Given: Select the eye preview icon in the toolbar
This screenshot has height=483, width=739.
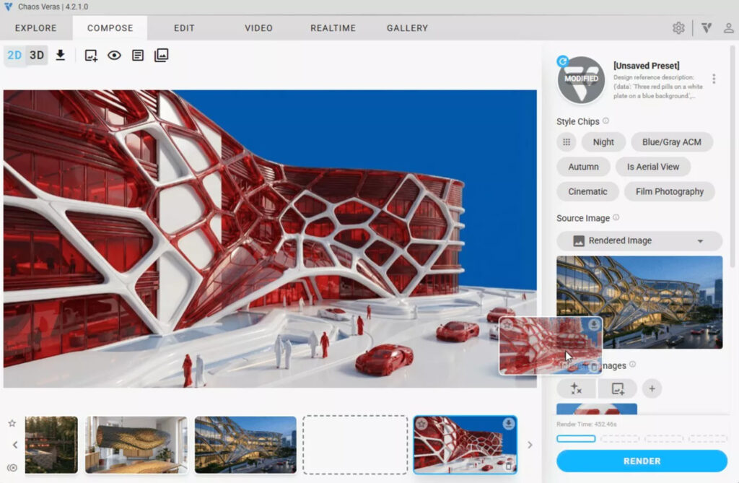Looking at the screenshot, I should click(114, 55).
